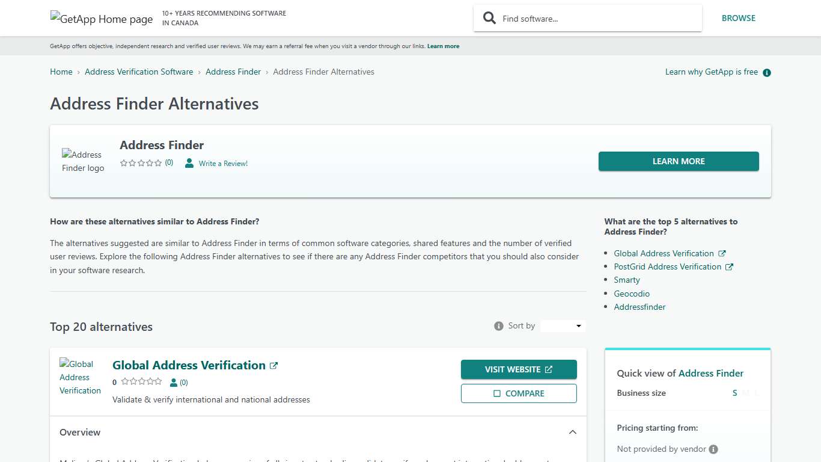Click the reviewer person icon next to Write a Review

click(x=189, y=163)
